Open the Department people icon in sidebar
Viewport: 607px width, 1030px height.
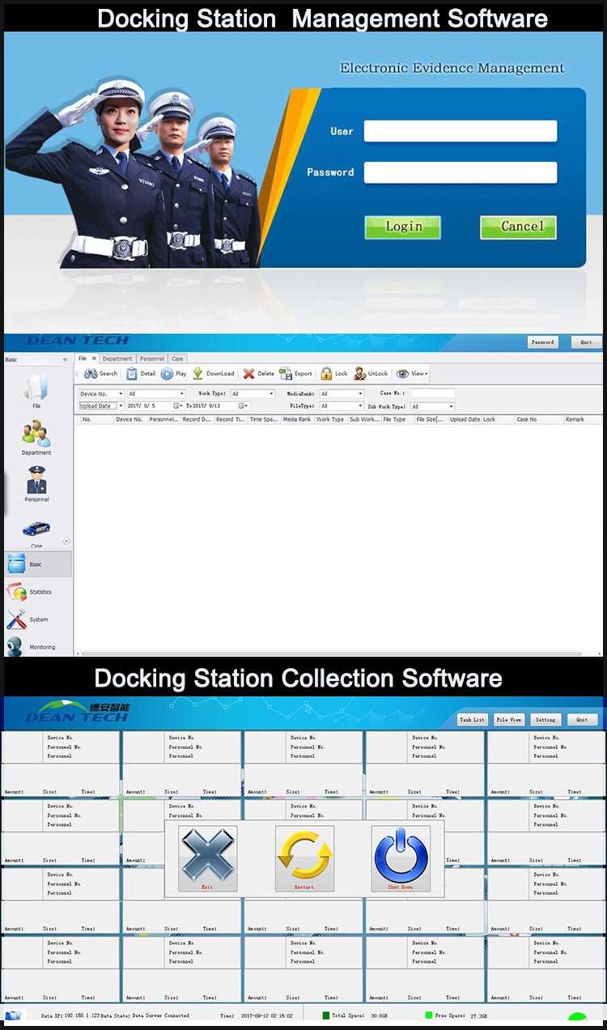pyautogui.click(x=36, y=433)
